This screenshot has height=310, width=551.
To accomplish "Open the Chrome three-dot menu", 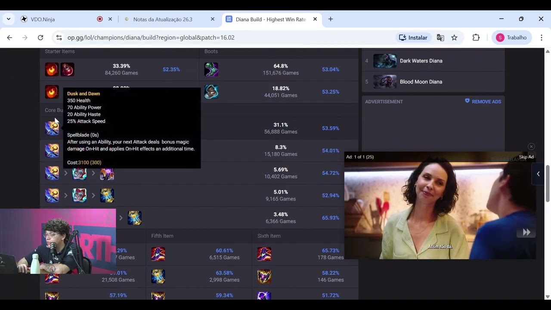I will (542, 37).
